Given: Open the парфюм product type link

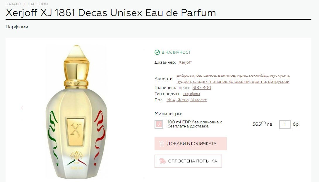Looking at the screenshot, I should [191, 94].
